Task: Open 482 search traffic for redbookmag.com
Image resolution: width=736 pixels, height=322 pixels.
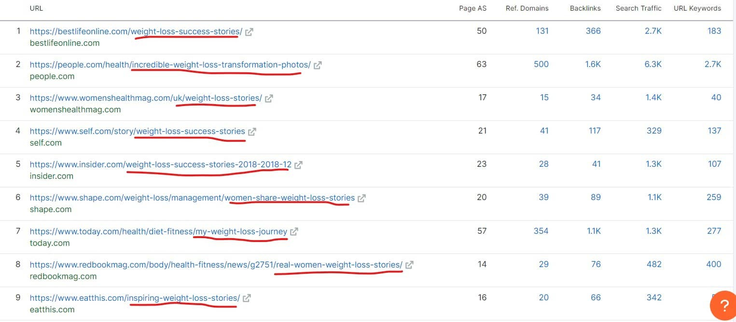Action: coord(654,264)
